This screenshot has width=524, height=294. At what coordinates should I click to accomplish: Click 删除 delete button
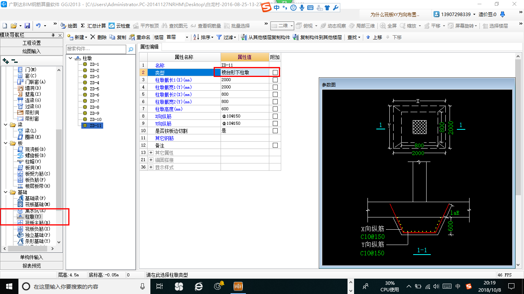pyautogui.click(x=99, y=37)
